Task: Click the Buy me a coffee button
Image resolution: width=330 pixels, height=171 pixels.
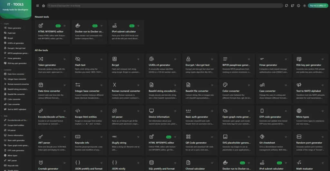Action: (x=318, y=6)
